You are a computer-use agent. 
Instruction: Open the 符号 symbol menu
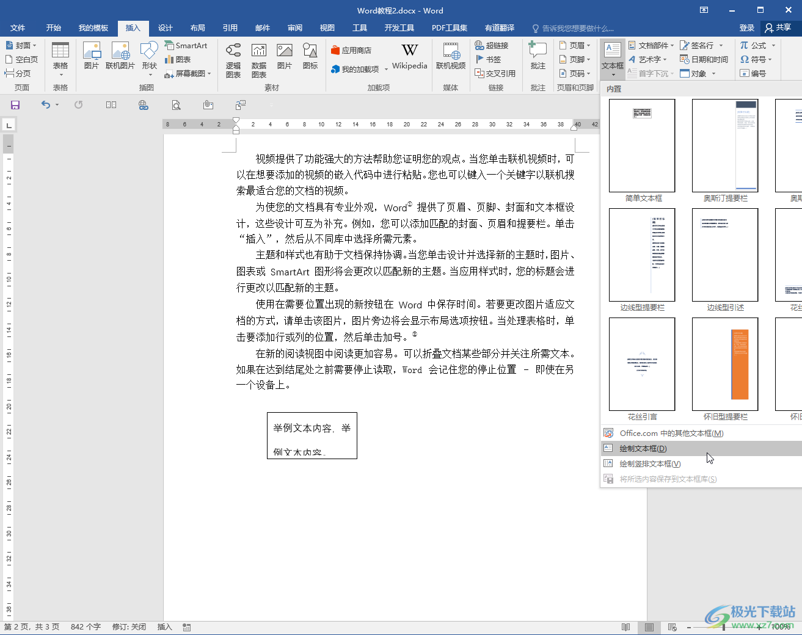[756, 59]
